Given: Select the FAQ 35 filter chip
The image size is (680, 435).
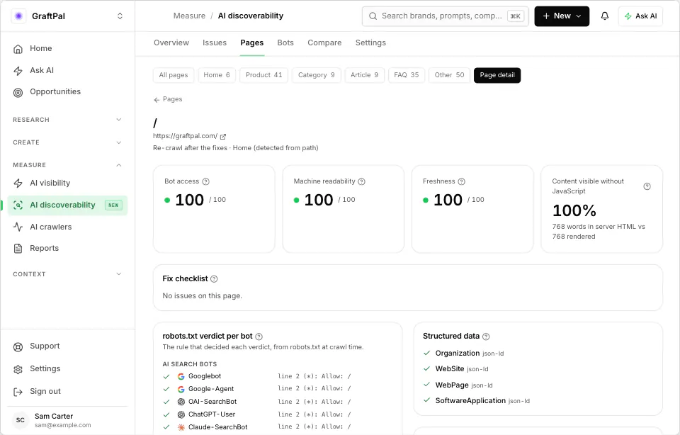Looking at the screenshot, I should pos(407,75).
